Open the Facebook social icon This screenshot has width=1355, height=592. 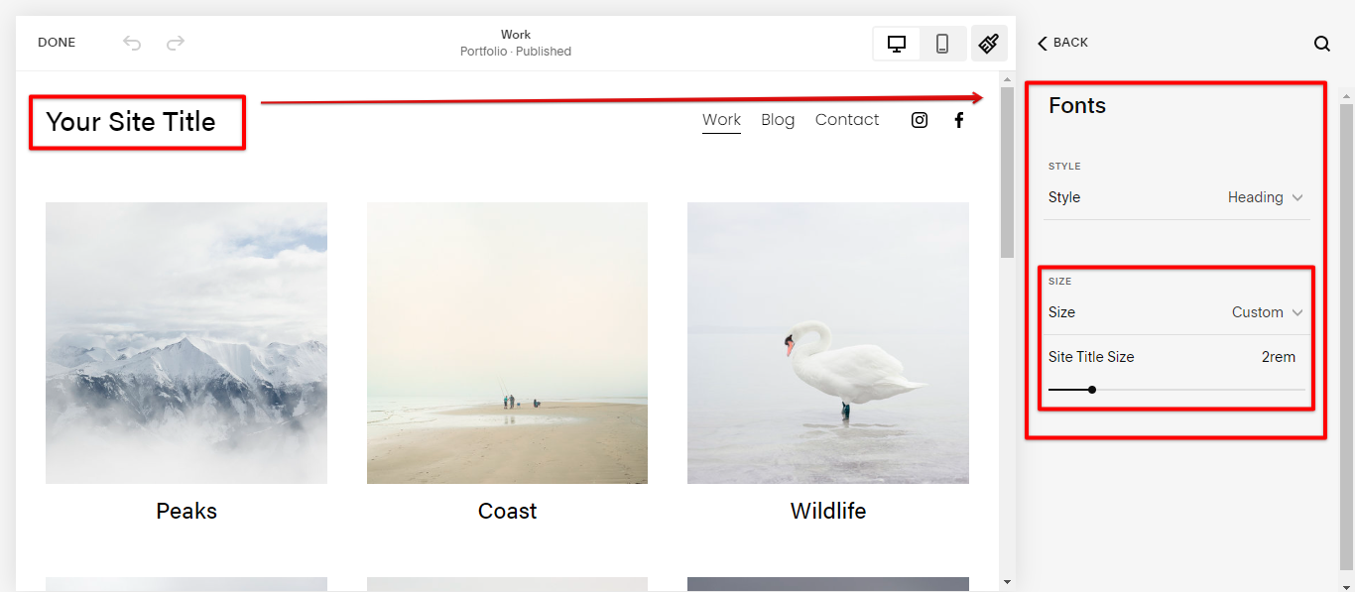click(x=959, y=120)
